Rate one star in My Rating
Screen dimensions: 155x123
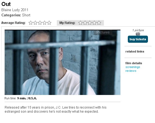point(80,23)
